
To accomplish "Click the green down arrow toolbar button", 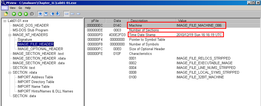I will [20, 14].
